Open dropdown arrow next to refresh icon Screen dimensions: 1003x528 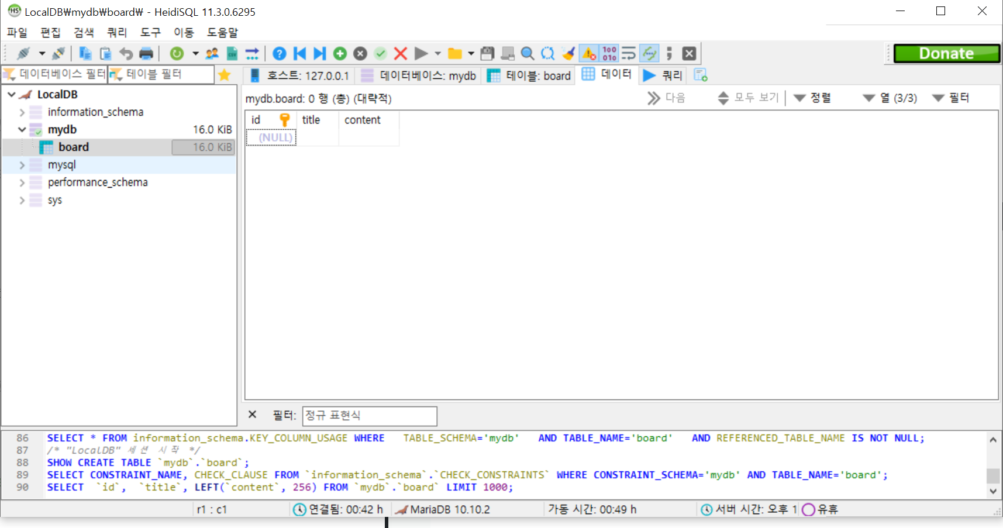(195, 54)
